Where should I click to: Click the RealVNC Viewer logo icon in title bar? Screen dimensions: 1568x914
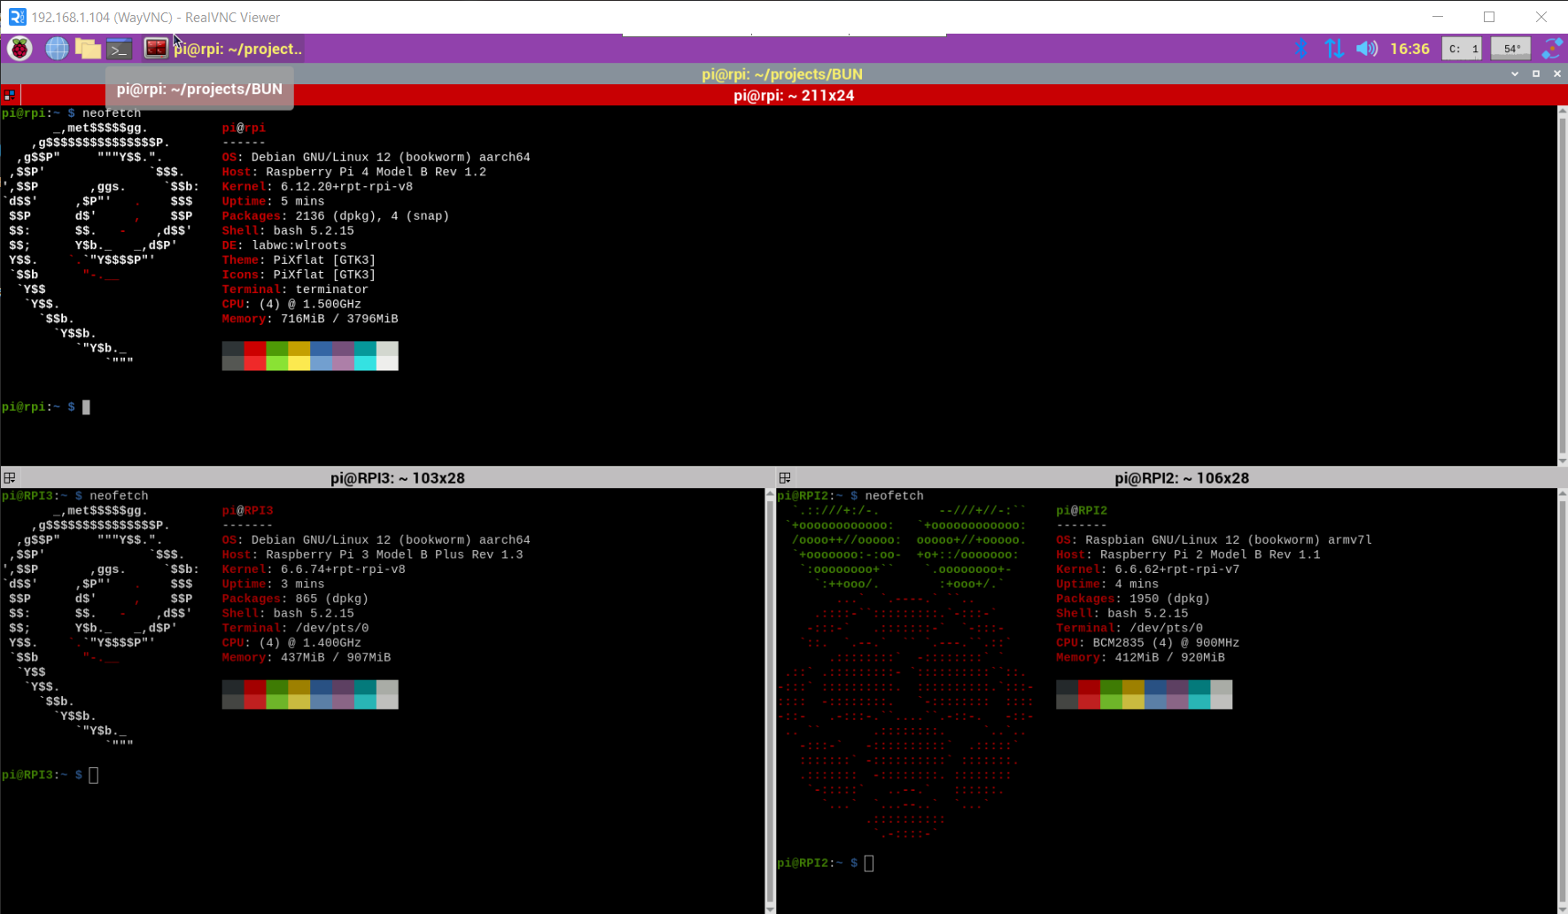17,17
